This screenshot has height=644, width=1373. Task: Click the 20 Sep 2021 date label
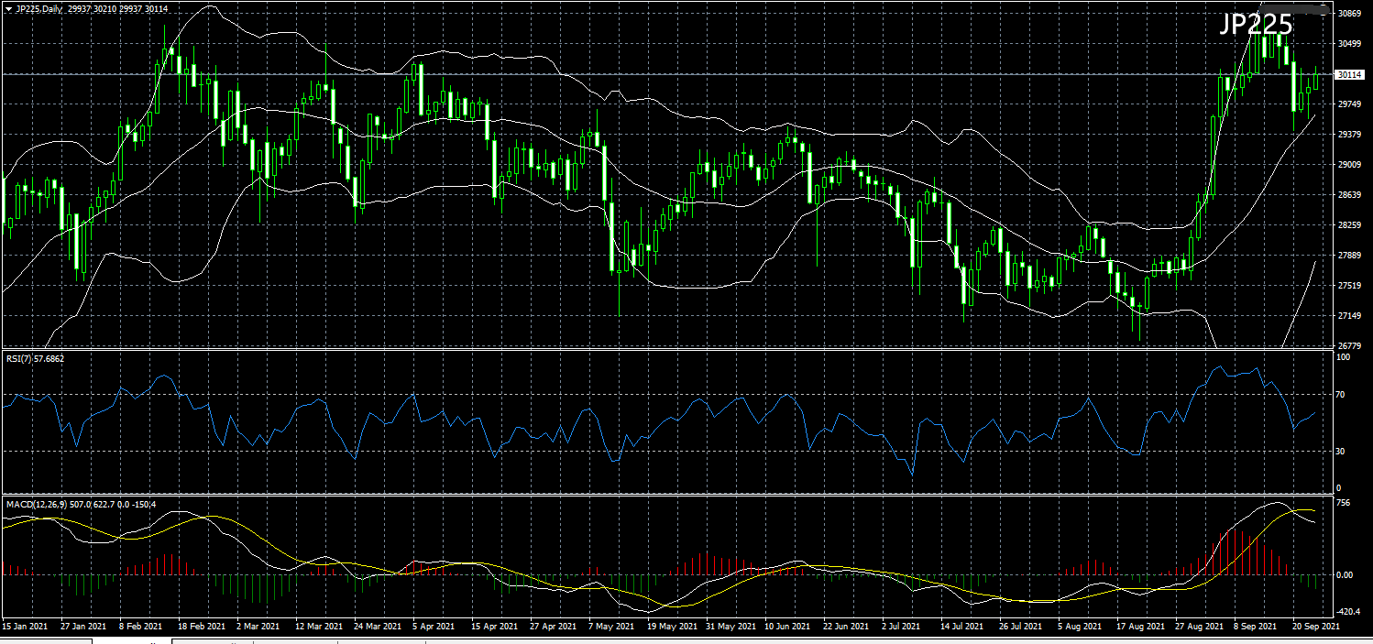[1314, 627]
